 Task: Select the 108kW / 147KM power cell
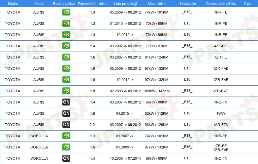point(157,91)
